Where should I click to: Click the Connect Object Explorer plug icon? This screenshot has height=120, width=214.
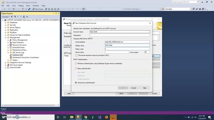[12, 17]
